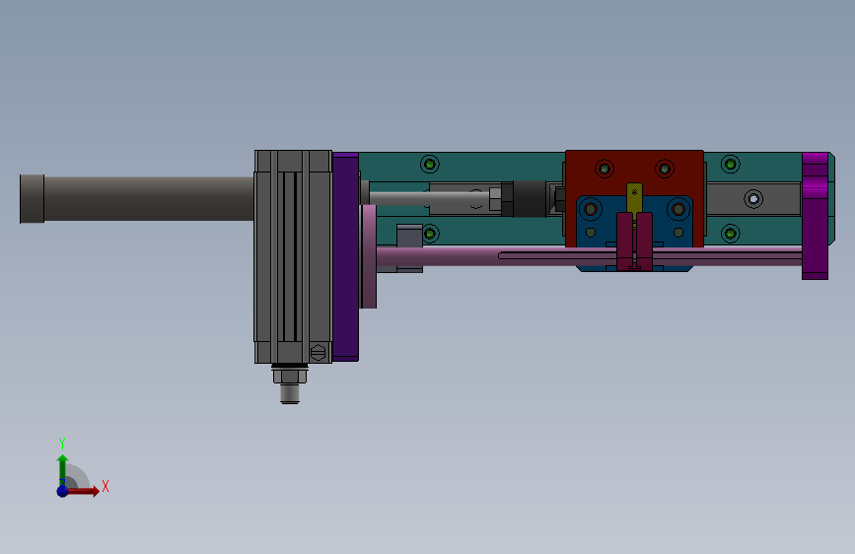
Task: Select the black coupling on the piston rod
Action: pos(530,199)
